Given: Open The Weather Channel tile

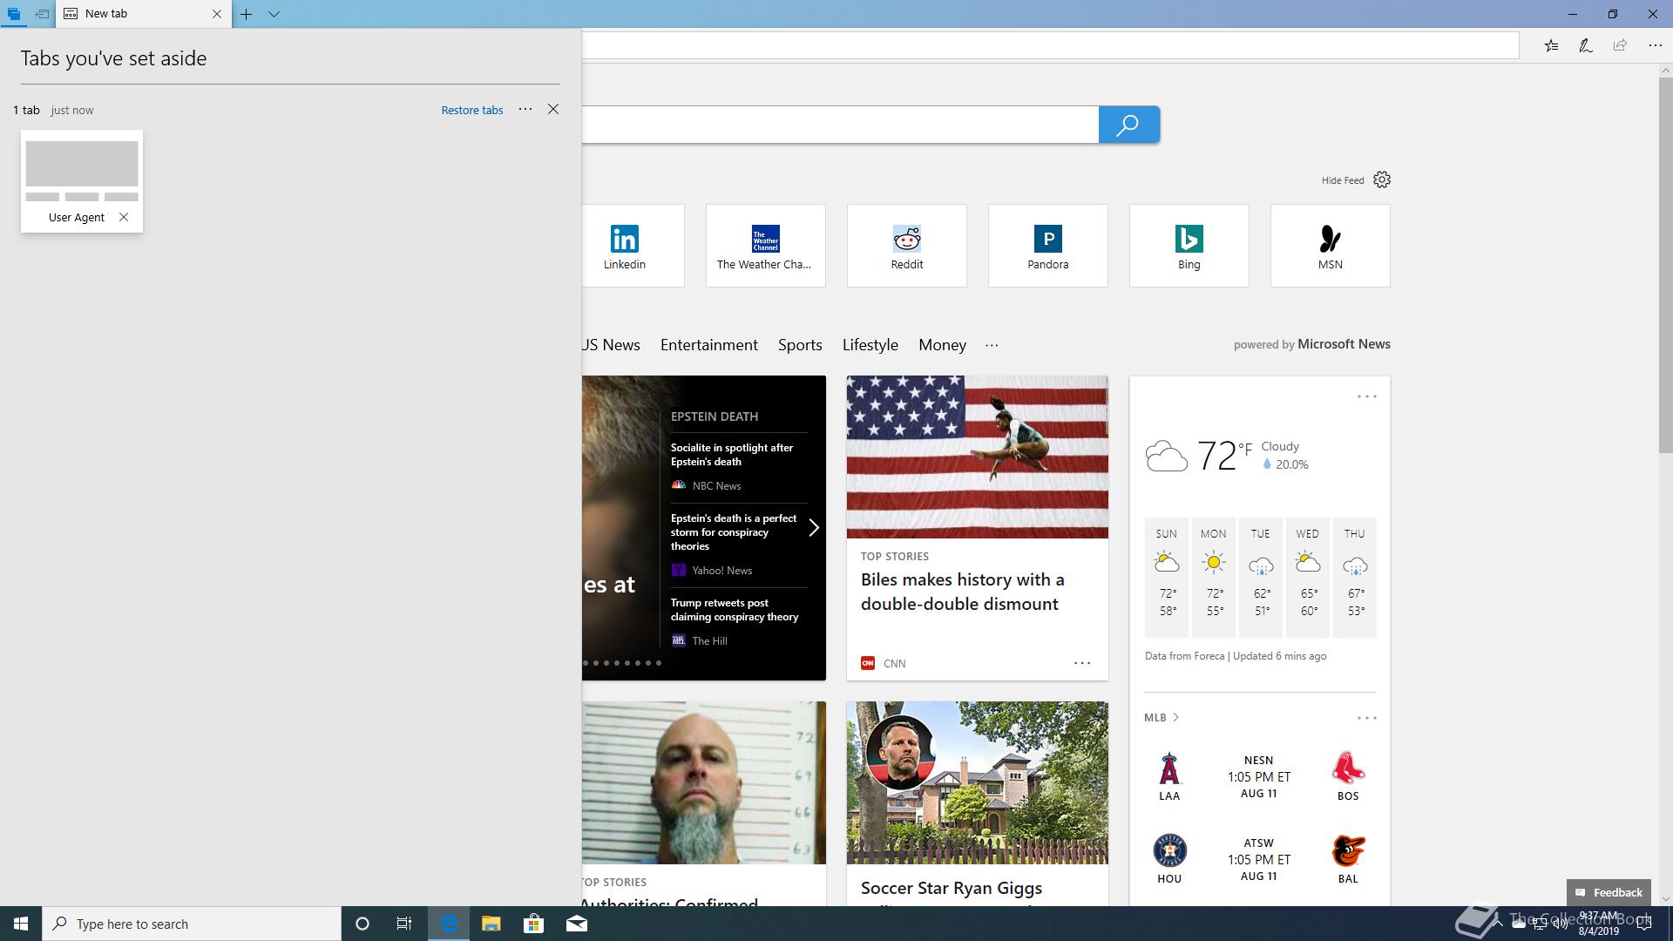Looking at the screenshot, I should coord(766,246).
